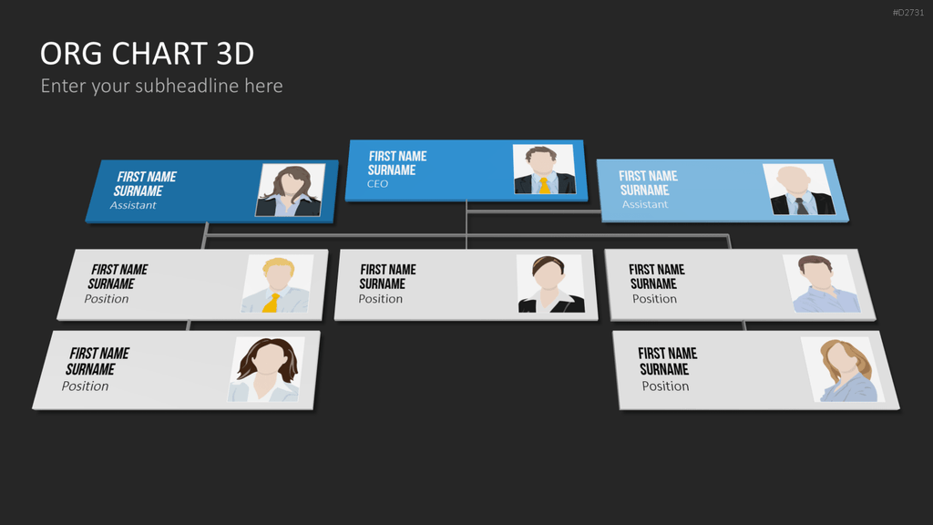This screenshot has height=525, width=933.
Task: Click the blond man portrait with yellow tie
Action: click(277, 284)
